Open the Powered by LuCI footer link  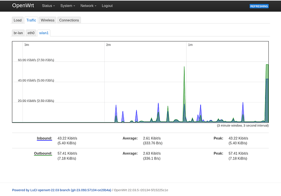point(62,190)
